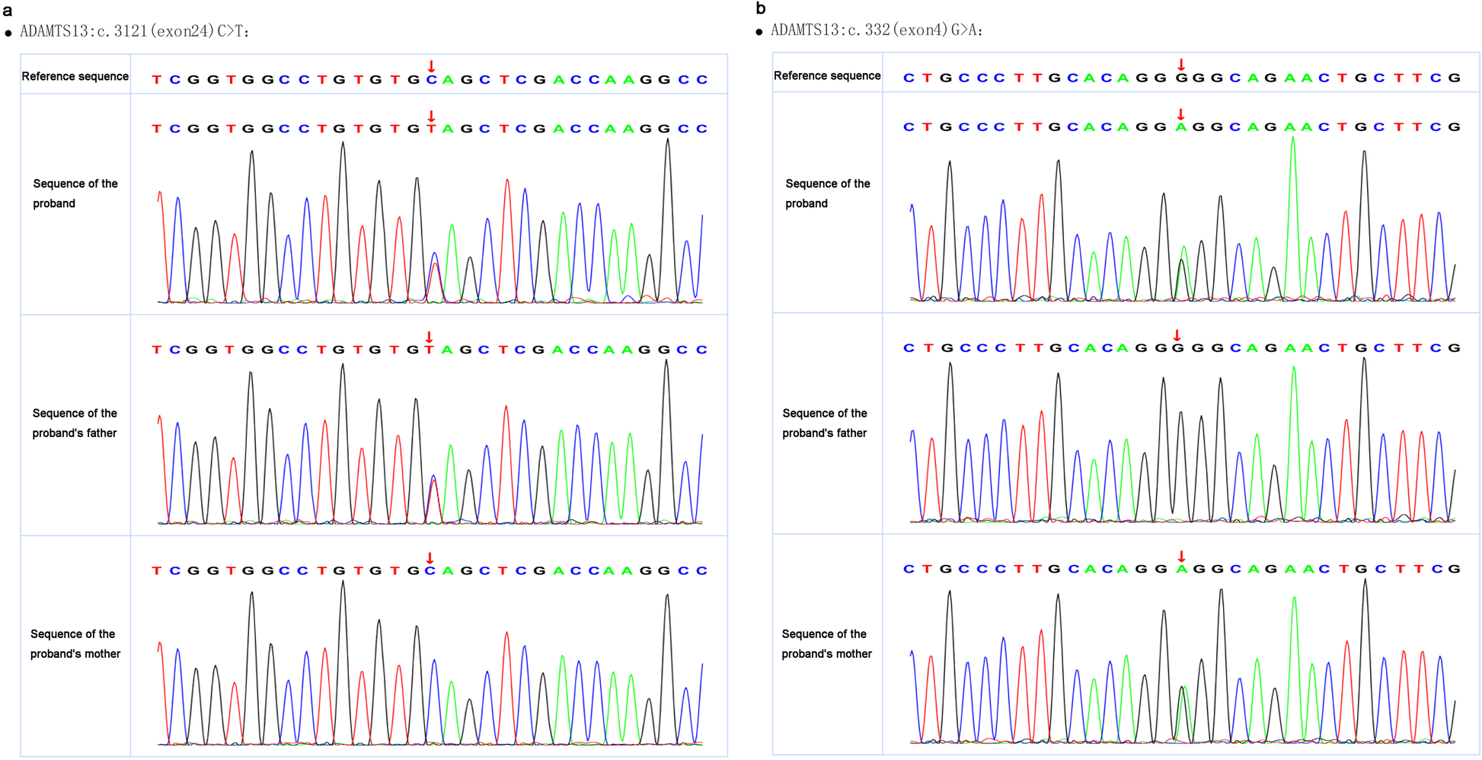The height and width of the screenshot is (760, 1482).
Task: Click "Sequence of the proband" in panel b
Action: [828, 193]
